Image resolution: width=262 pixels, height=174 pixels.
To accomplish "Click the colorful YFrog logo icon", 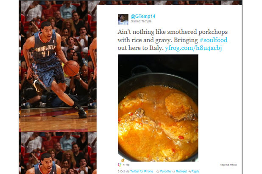I will click(120, 165).
